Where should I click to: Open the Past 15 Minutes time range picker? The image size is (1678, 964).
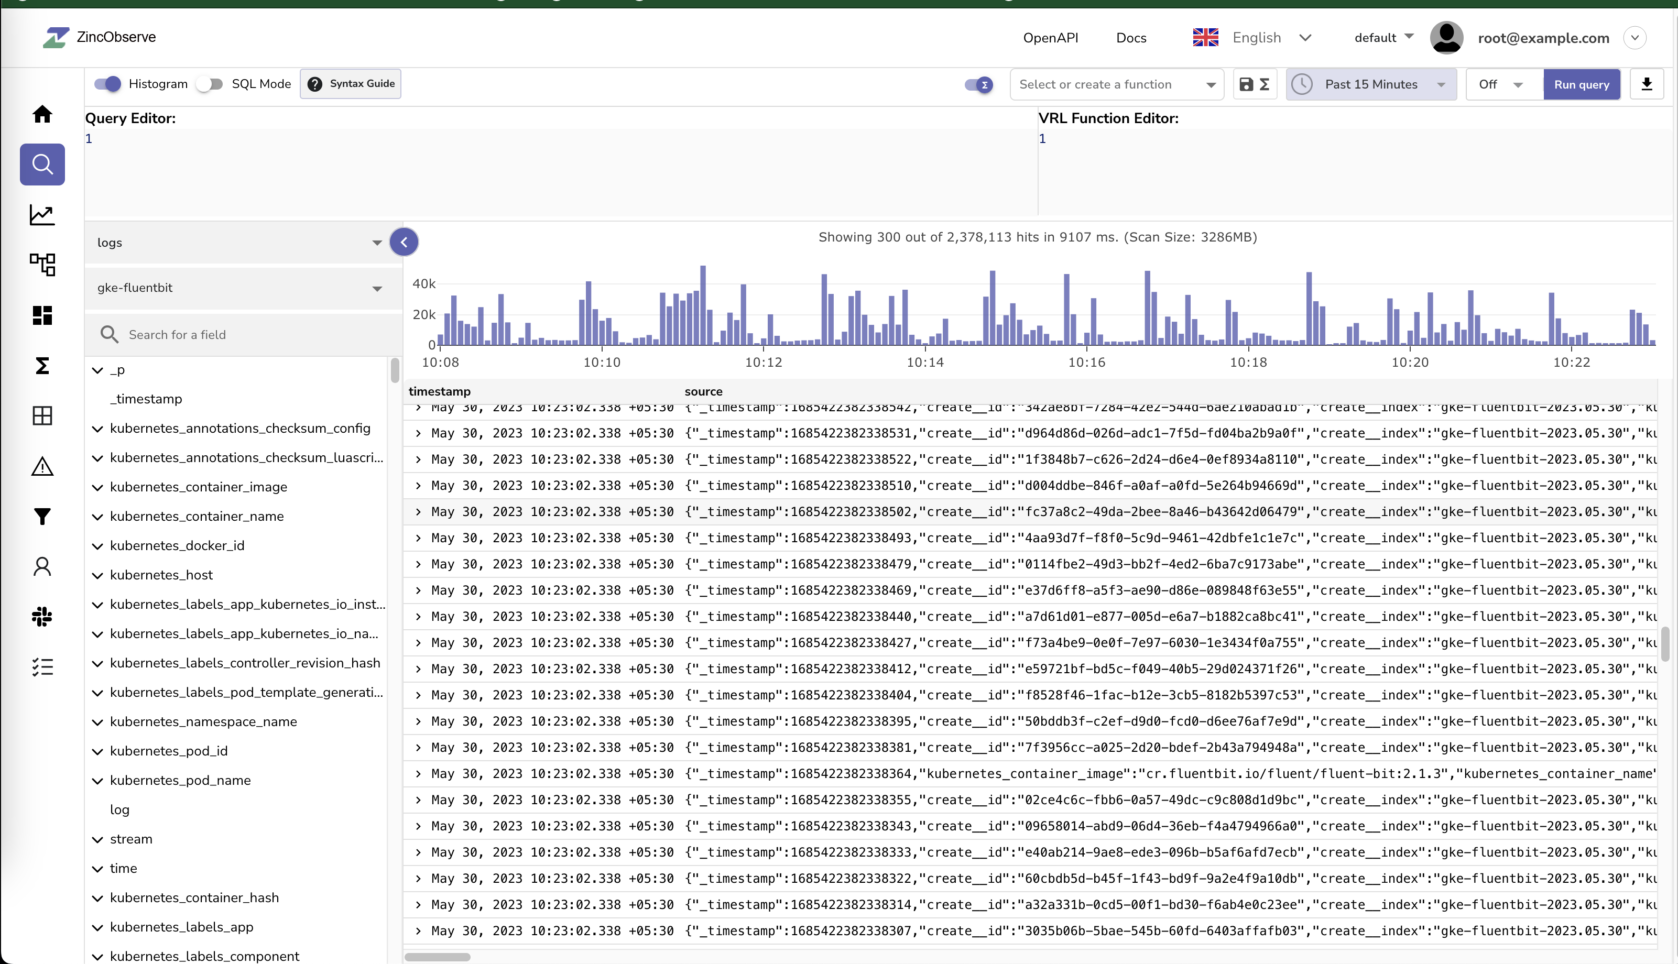1370,84
